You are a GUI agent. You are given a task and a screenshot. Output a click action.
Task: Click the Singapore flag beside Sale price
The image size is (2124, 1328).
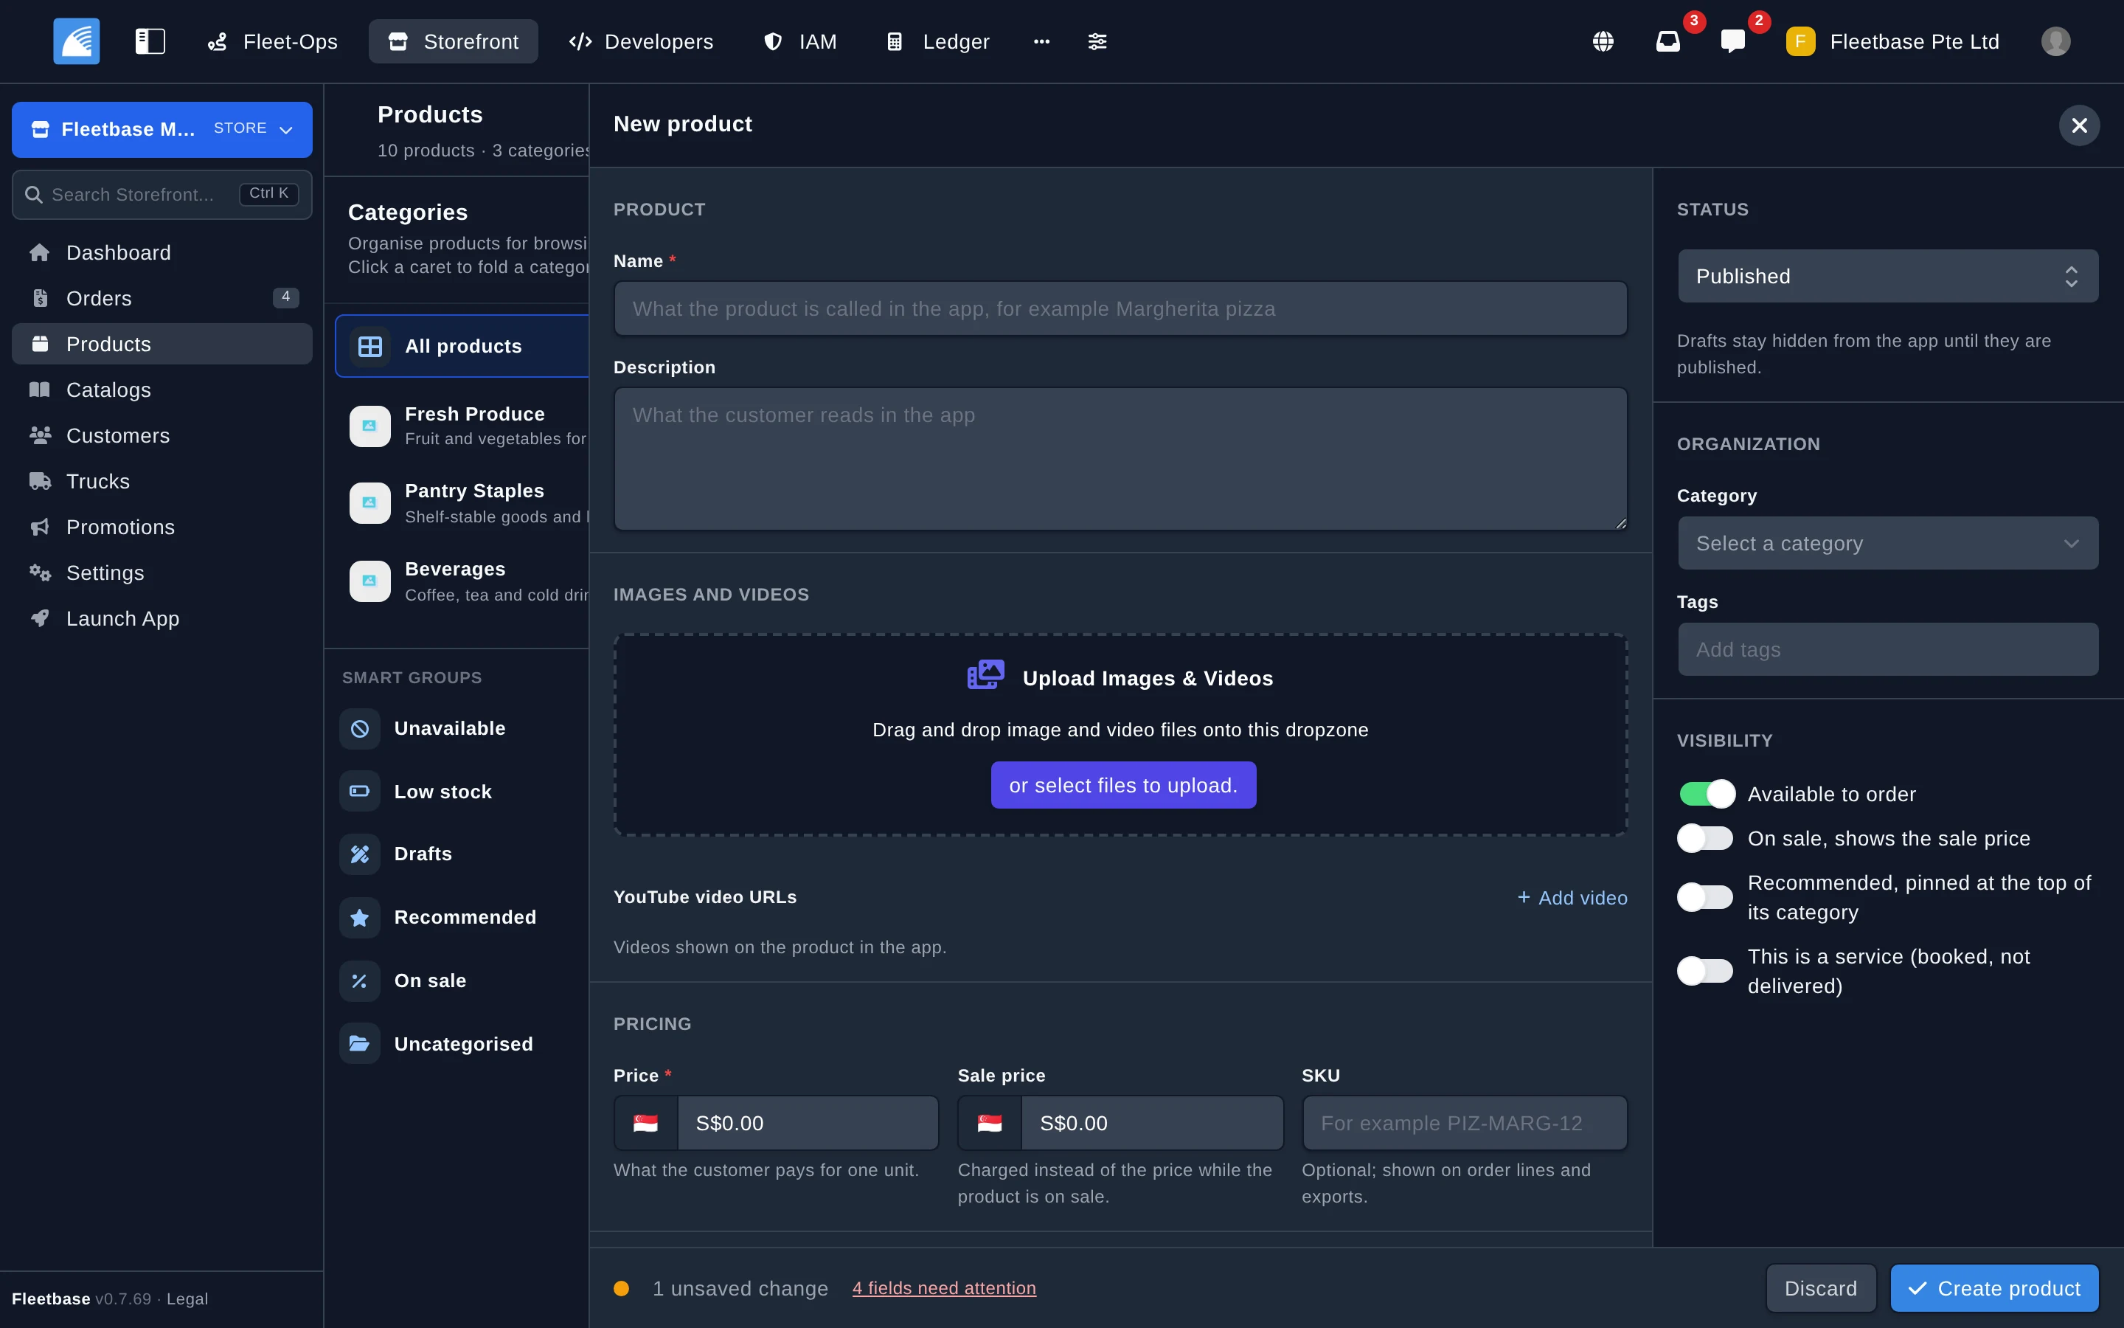click(990, 1124)
